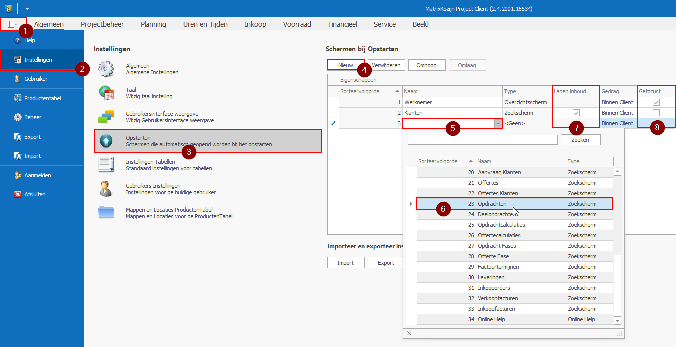Image resolution: width=676 pixels, height=347 pixels.
Task: Switch to the Planning tab
Action: click(x=153, y=24)
